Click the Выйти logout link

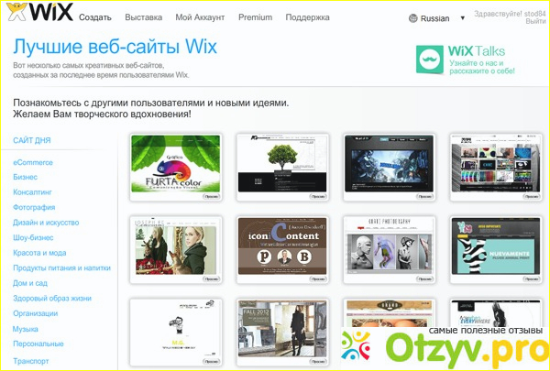(535, 22)
